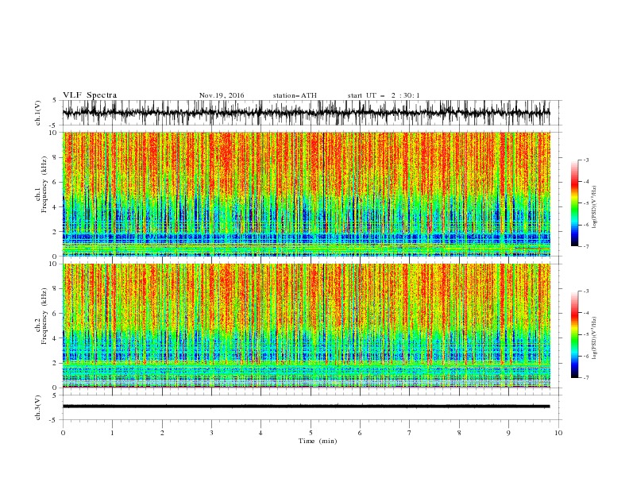The width and height of the screenshot is (629, 486).
Task: Click the ch.2 spectrogram color bar
Action: 575,334
